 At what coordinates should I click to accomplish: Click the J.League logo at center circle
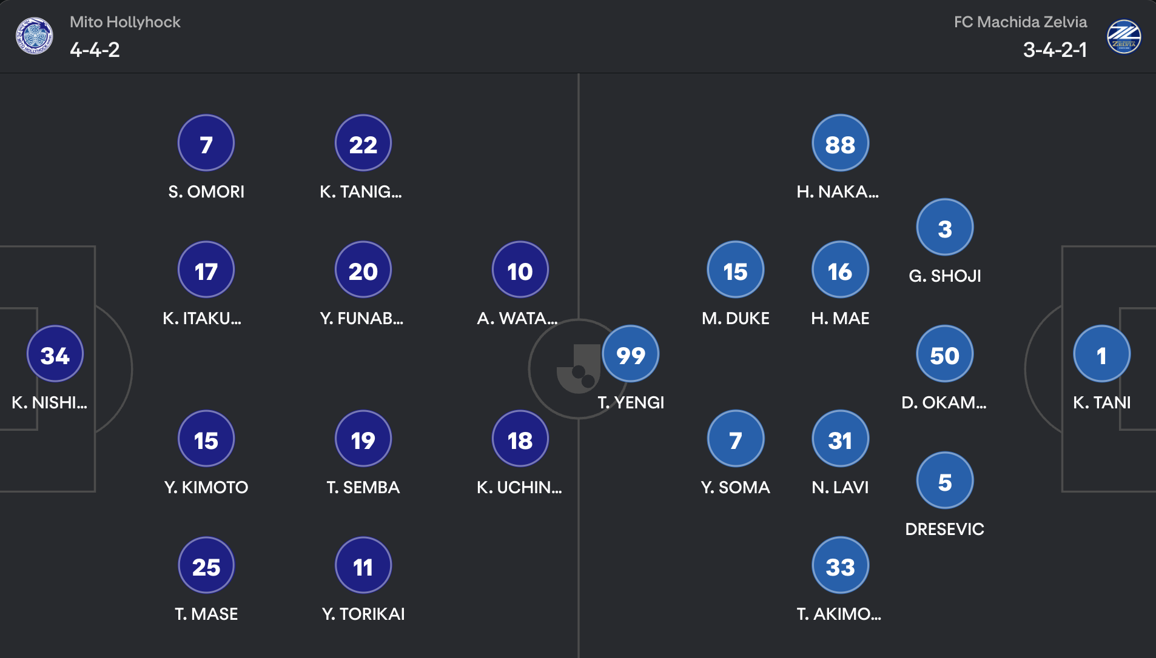(578, 369)
